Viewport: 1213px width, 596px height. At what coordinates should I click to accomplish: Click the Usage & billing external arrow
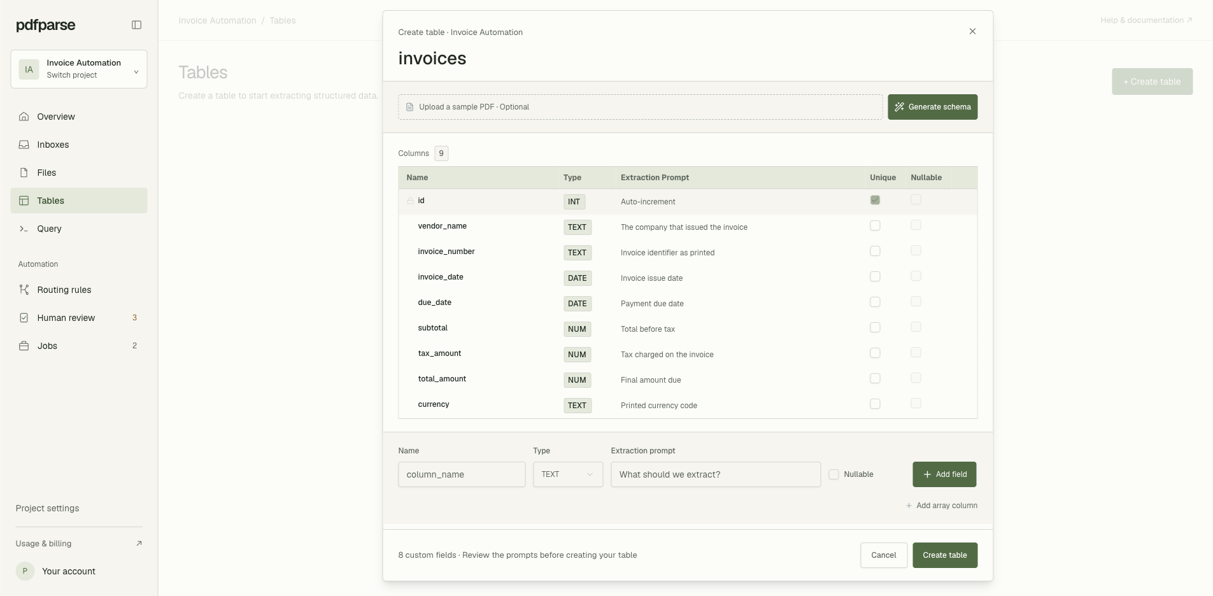[139, 543]
